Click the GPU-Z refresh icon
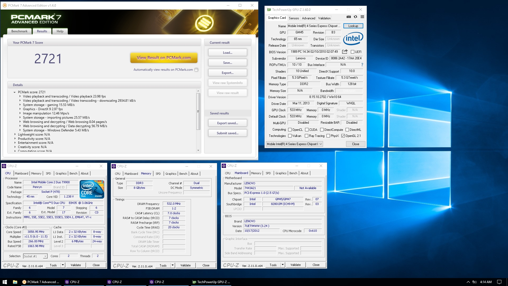This screenshot has height=286, width=508. (x=356, y=17)
